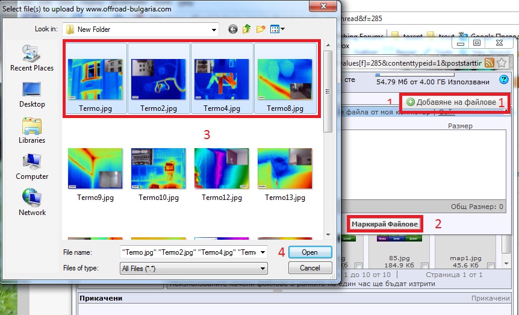The width and height of the screenshot is (519, 315).
Task: Open Libraries in the places sidebar
Action: [x=32, y=131]
